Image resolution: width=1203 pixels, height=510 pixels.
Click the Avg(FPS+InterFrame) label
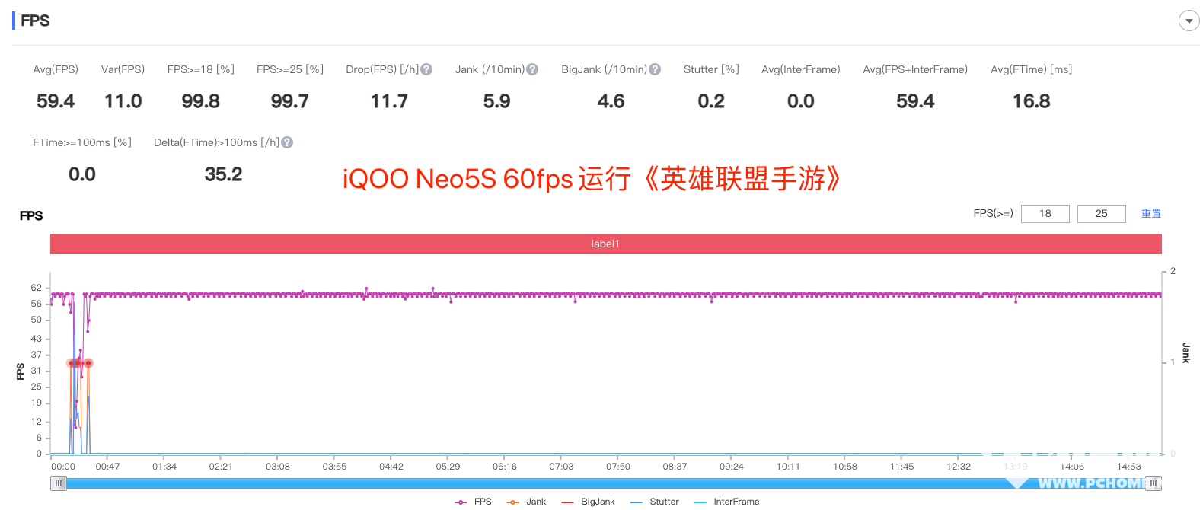(x=915, y=69)
